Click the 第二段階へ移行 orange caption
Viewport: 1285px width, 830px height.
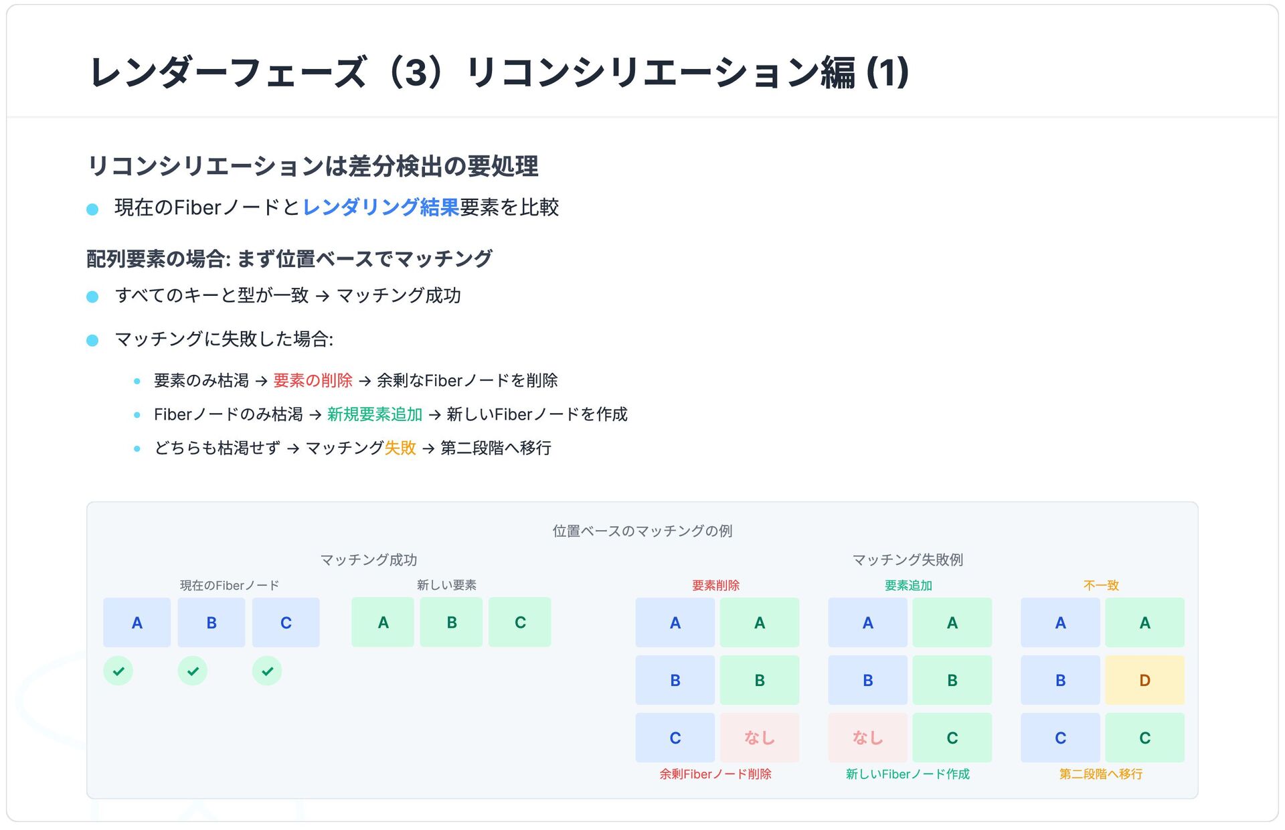pos(1101,774)
